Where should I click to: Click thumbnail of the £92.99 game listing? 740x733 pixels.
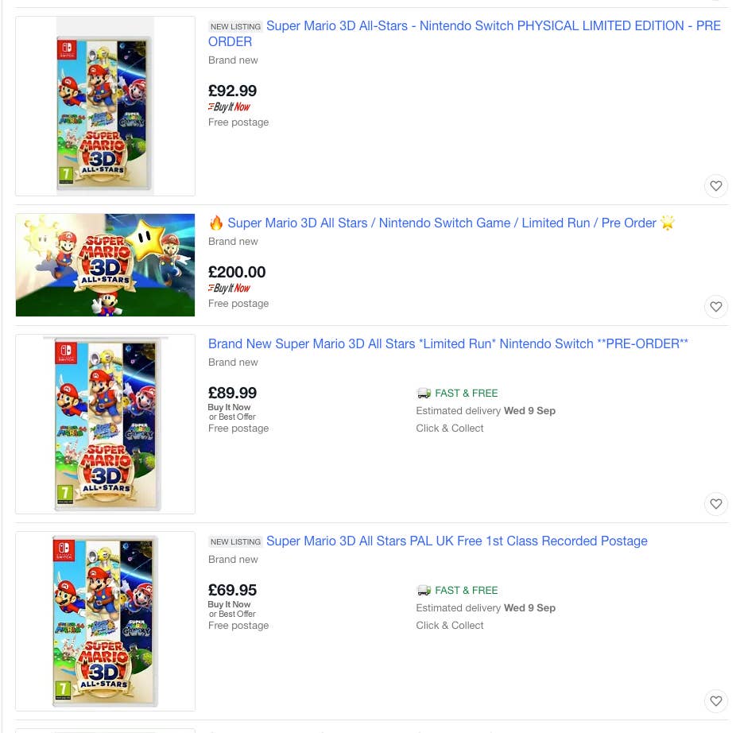pyautogui.click(x=105, y=106)
